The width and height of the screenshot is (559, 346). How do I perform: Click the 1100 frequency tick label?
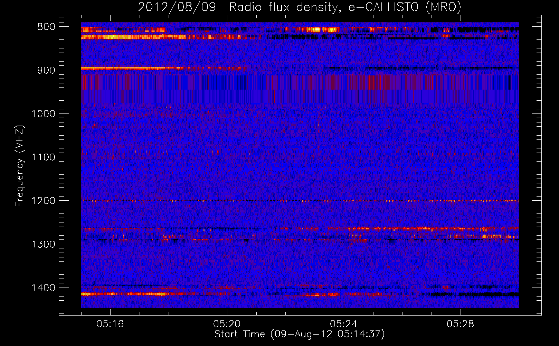pos(43,157)
